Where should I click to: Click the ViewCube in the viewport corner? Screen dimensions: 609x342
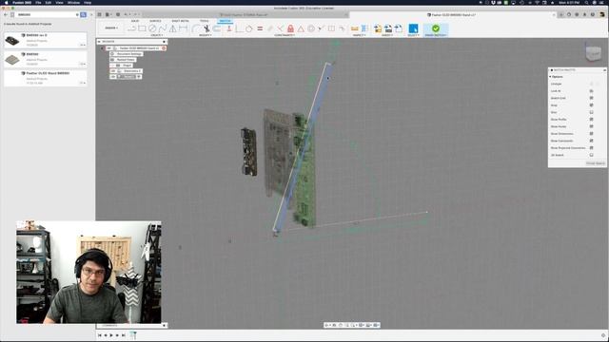click(x=594, y=53)
